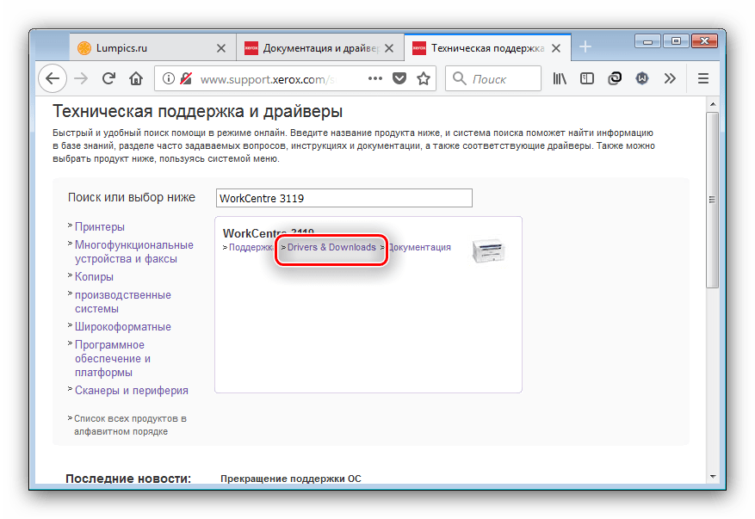Viewport: 755px width, 519px height.
Task: Click the product search field containing WorkCentre 3119
Action: (x=343, y=198)
